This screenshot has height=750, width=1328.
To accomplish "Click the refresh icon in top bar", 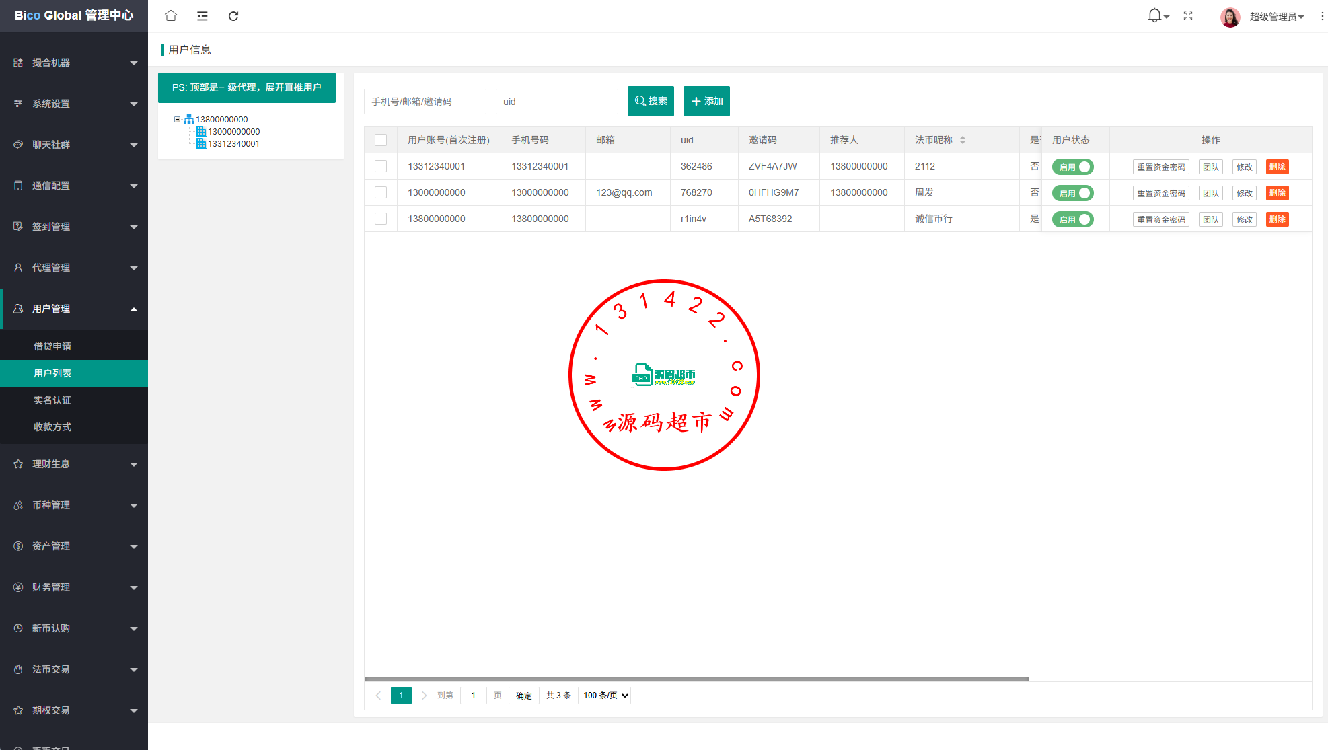I will coord(233,15).
